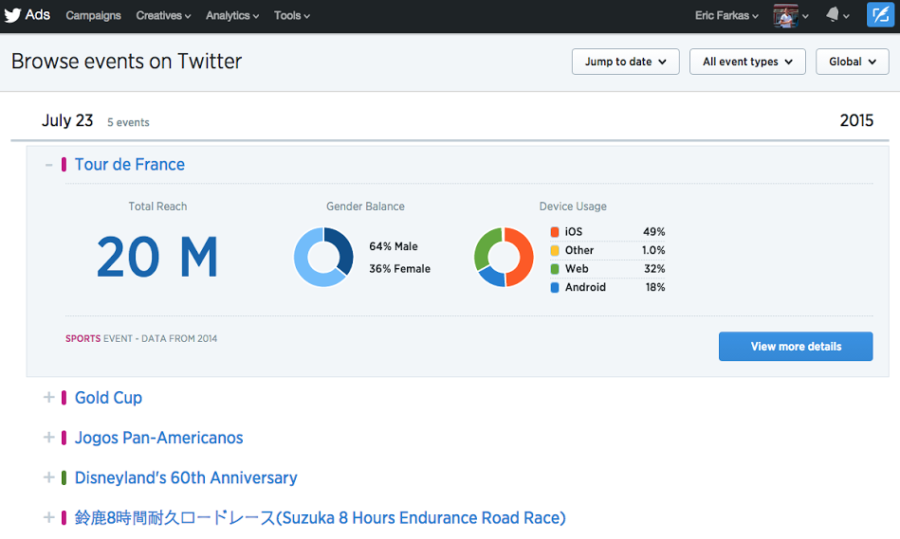
Task: Click the profile avatar thumbnail
Action: pos(785,15)
